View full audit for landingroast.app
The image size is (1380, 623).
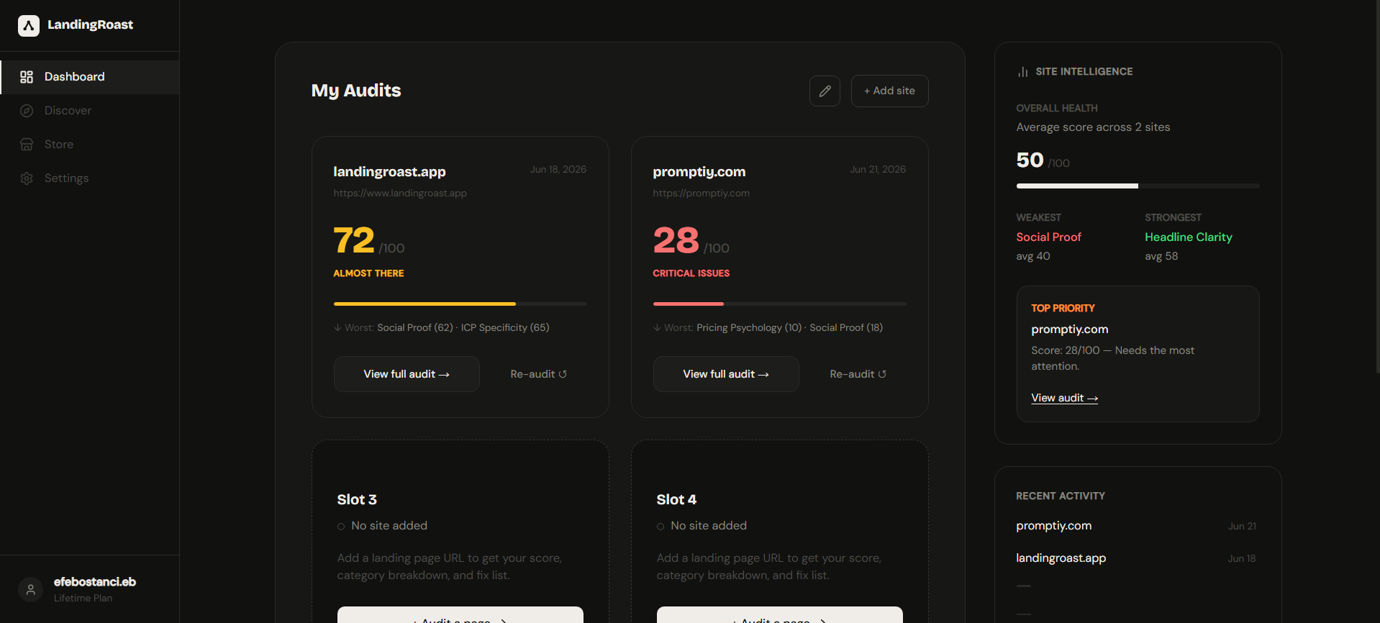click(407, 374)
